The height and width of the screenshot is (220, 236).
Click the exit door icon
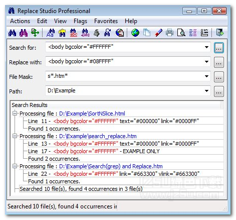tap(220, 33)
